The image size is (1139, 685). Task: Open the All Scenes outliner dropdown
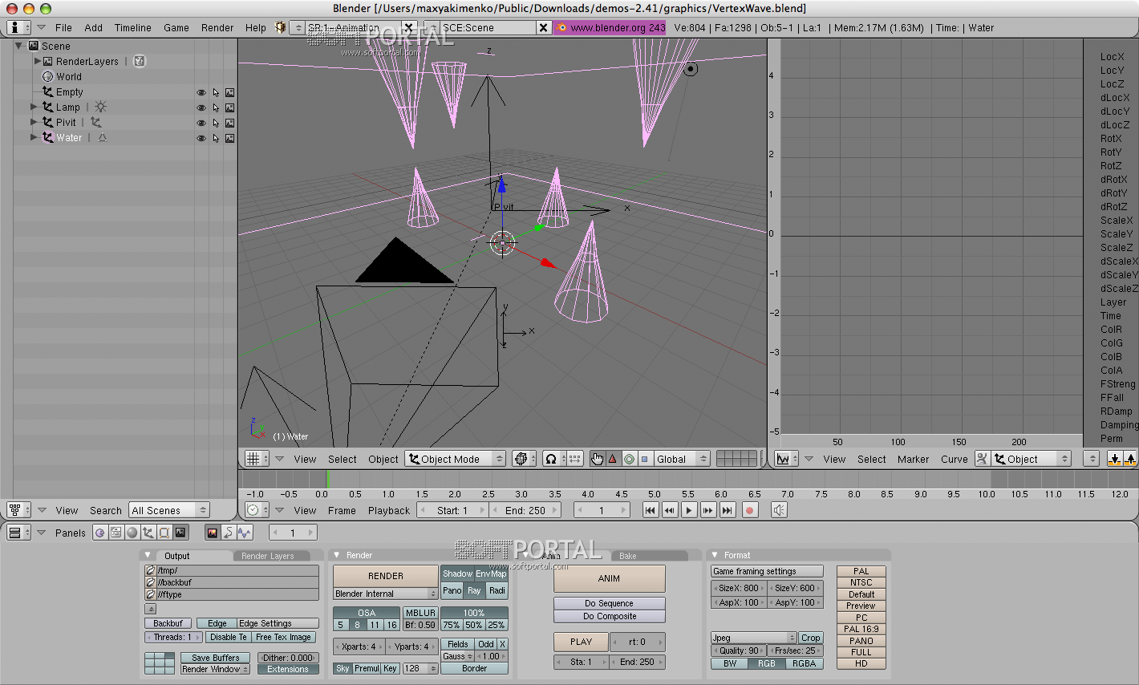click(x=169, y=510)
